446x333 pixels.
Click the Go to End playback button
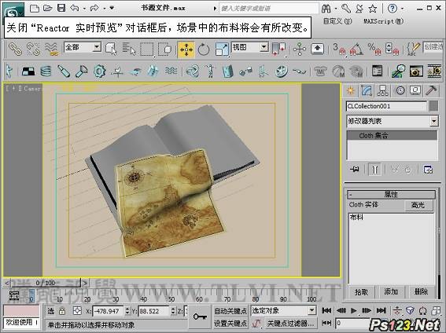click(381, 310)
